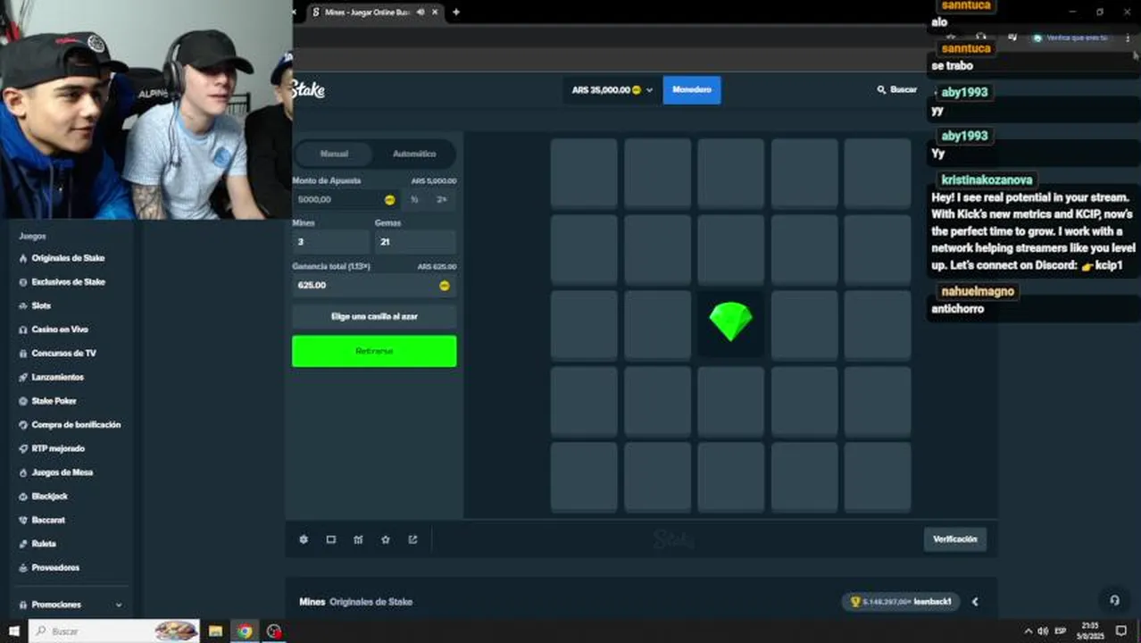Open Chrome from the taskbar
1141x643 pixels.
[245, 631]
